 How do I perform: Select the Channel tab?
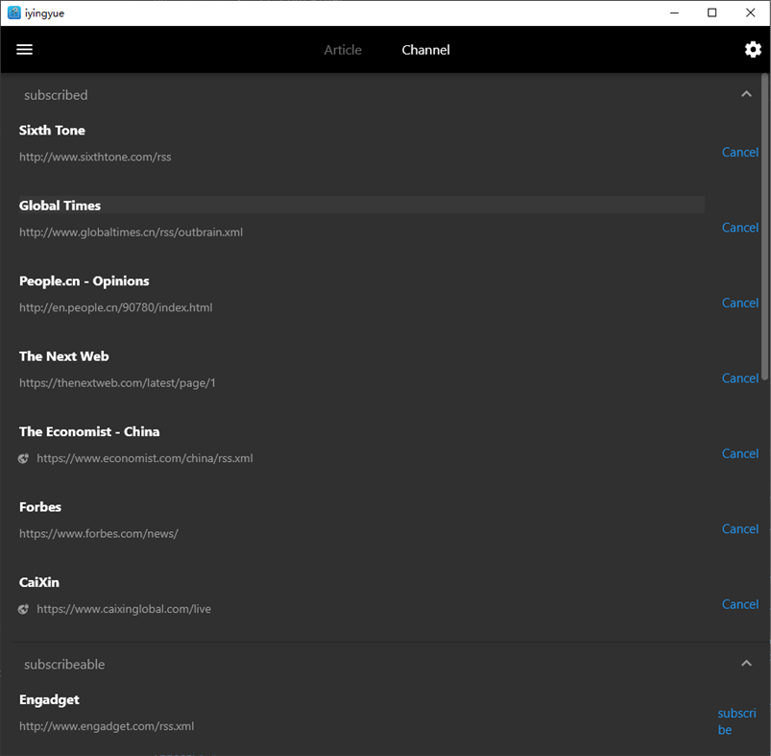point(425,50)
